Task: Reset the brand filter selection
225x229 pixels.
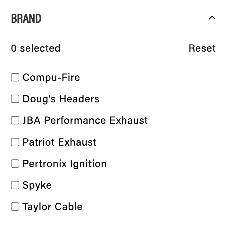Action: [202, 48]
